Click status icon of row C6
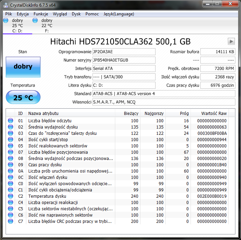The height and width of the screenshot is (240, 241). [11, 215]
